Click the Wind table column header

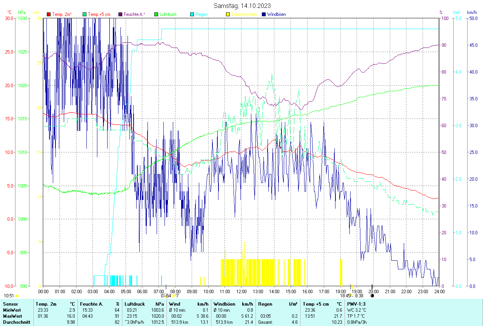[174, 304]
